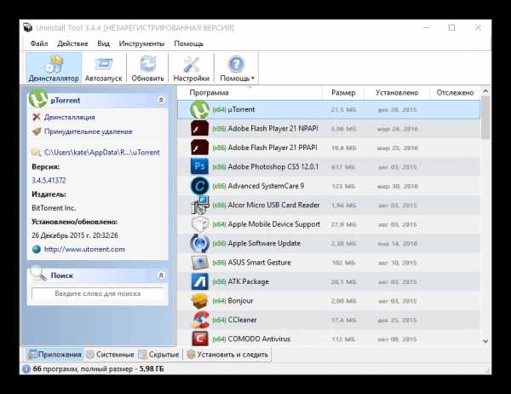Click the Adobe Photoshop CS5 icon

coord(199,167)
